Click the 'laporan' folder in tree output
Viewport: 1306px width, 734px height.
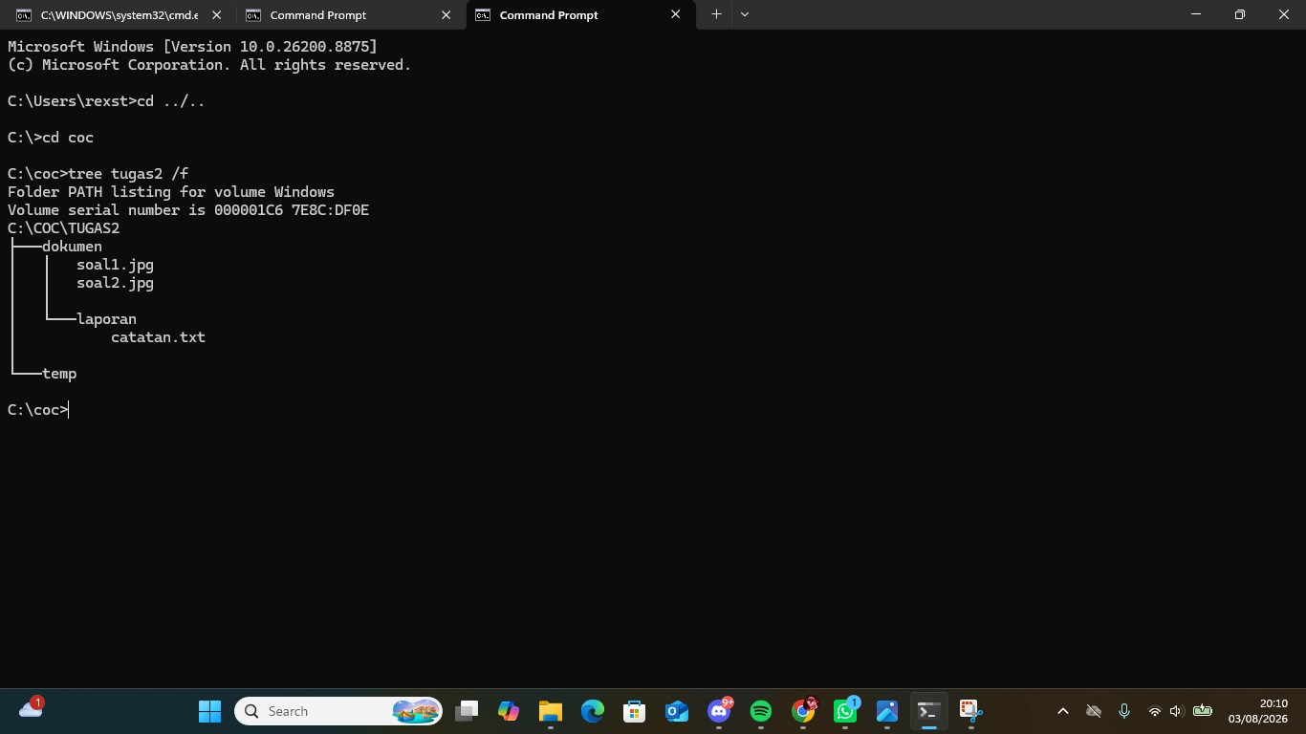106,319
